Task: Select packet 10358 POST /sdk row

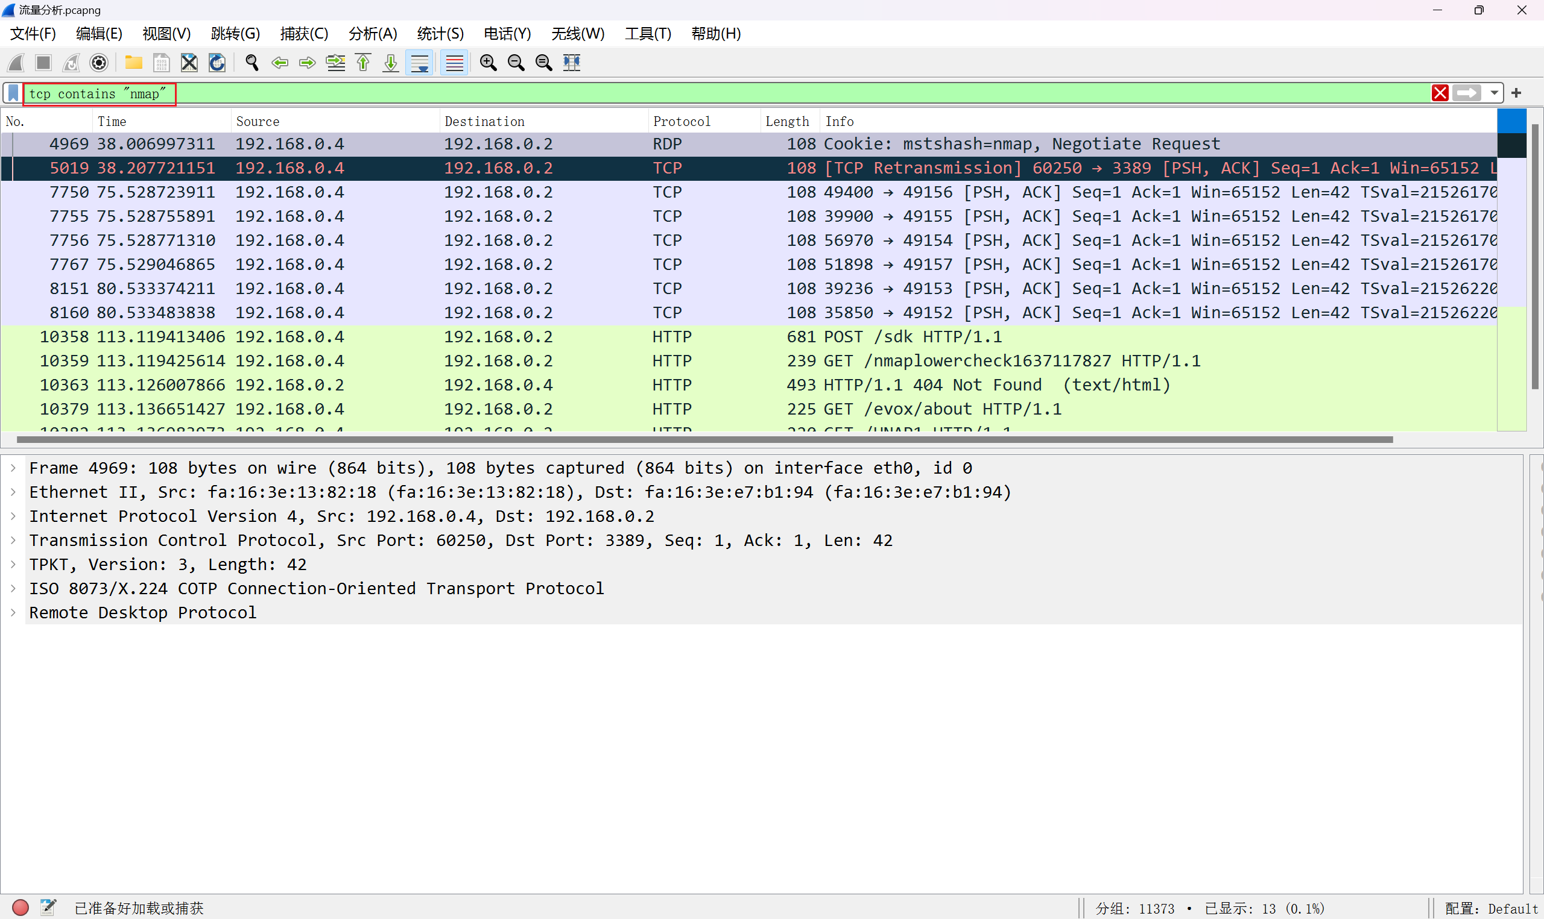Action: coord(749,337)
